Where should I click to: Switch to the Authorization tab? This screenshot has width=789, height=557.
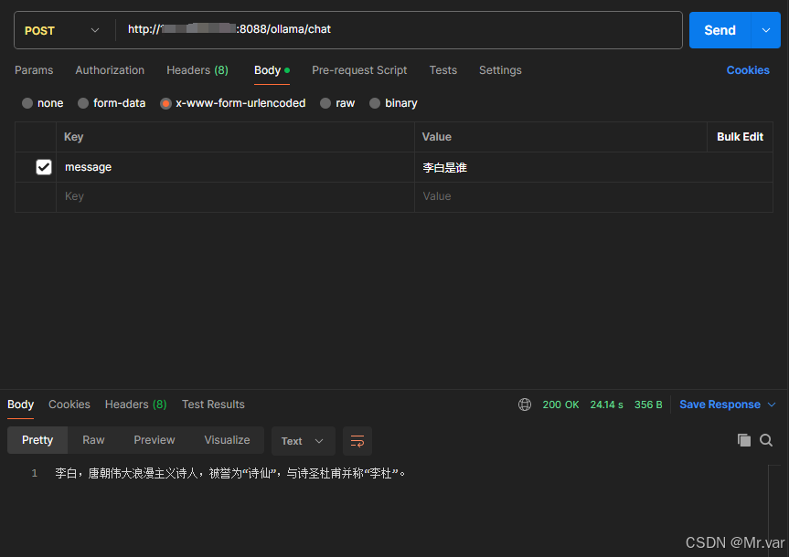coord(110,70)
